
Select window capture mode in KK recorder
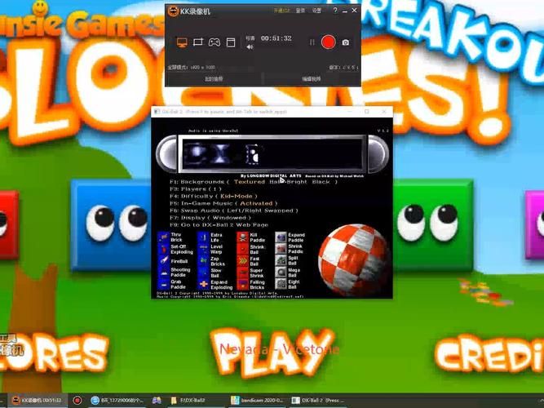tap(231, 42)
